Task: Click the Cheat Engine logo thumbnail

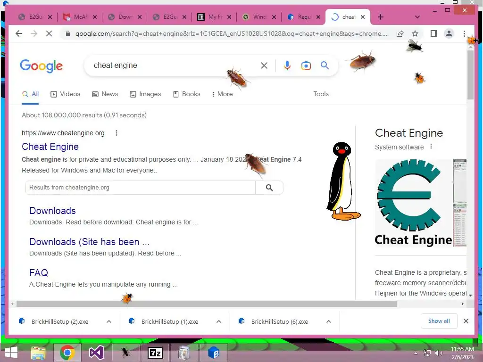Action: pyautogui.click(x=413, y=203)
